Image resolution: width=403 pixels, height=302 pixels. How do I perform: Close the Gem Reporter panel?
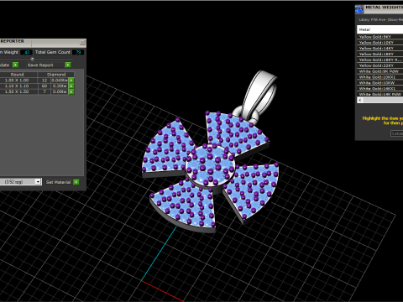click(82, 43)
